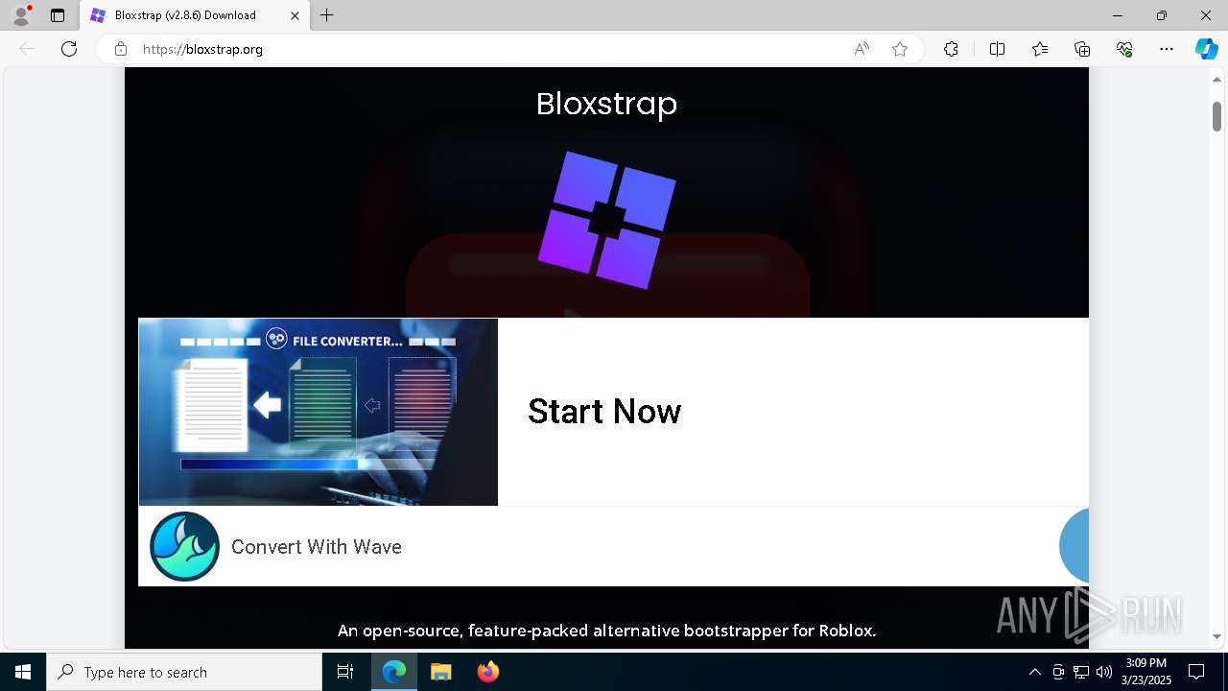Launch Copilot sidebar icon
The width and height of the screenshot is (1228, 691).
click(x=1206, y=49)
